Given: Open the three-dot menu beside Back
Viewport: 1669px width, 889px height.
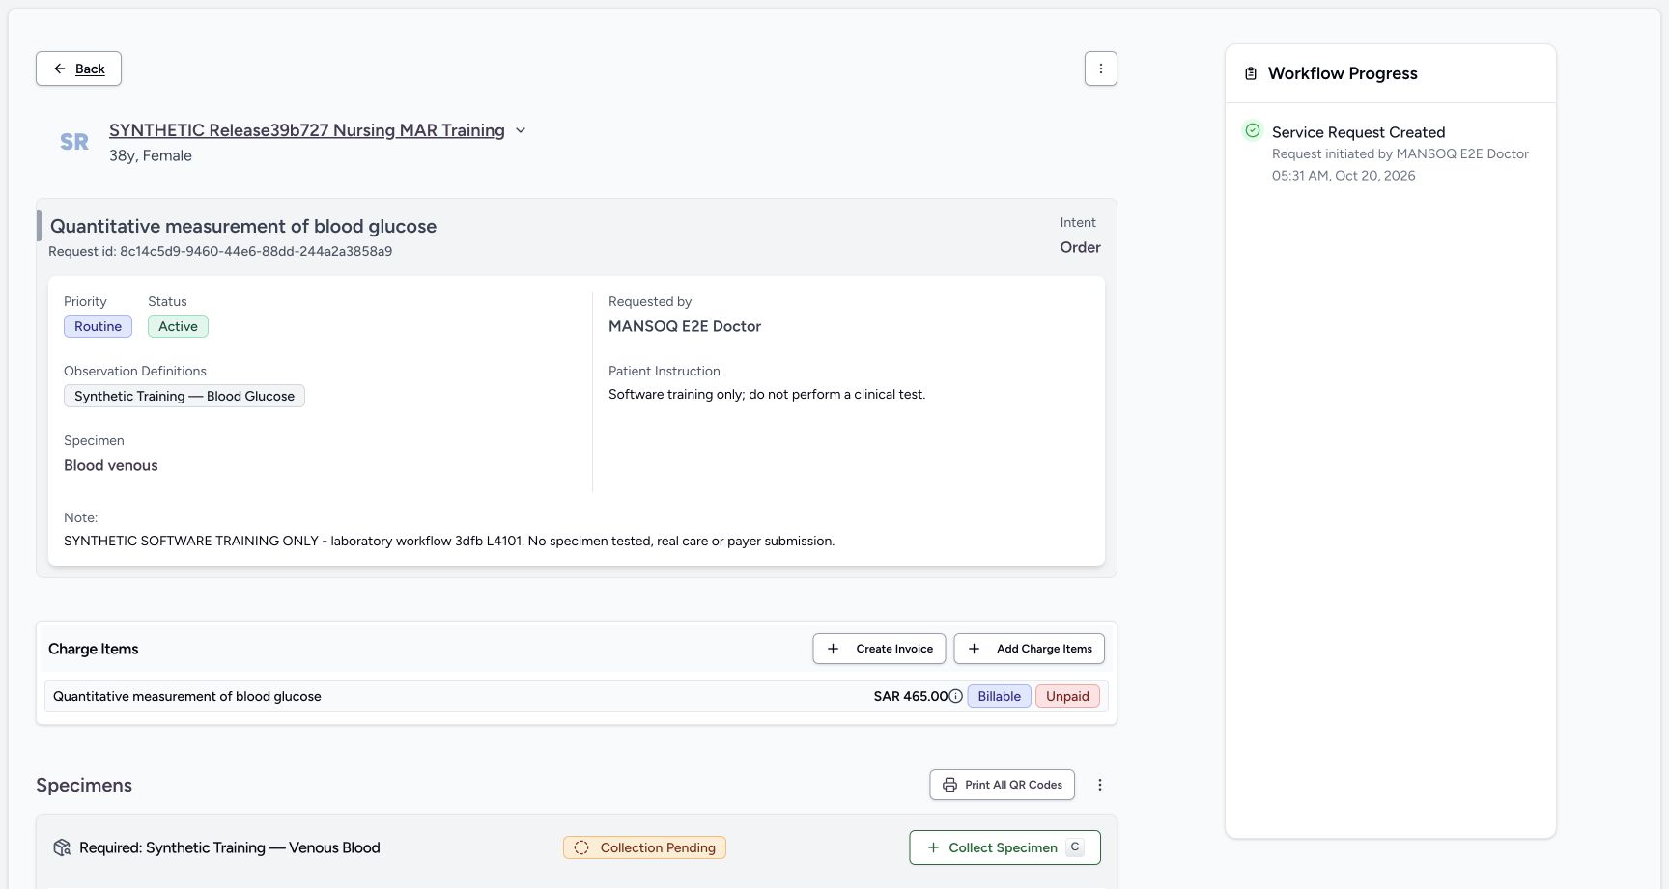Looking at the screenshot, I should (x=1100, y=69).
